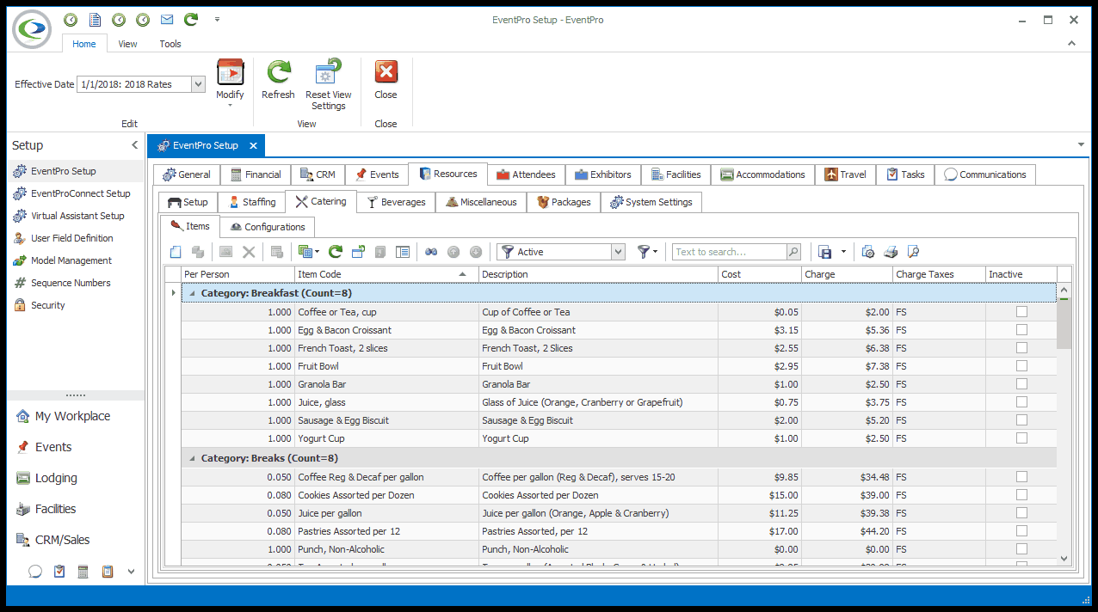The height and width of the screenshot is (612, 1098).
Task: Collapse the Category: Breaks group
Action: (x=192, y=458)
